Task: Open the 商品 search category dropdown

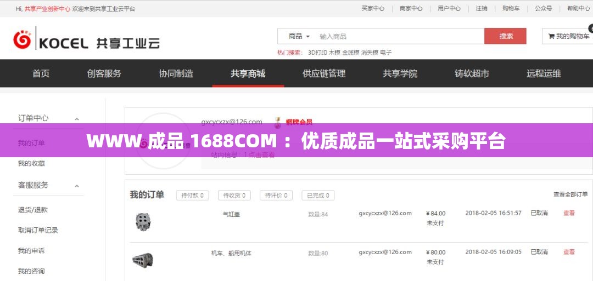Action: pyautogui.click(x=299, y=36)
